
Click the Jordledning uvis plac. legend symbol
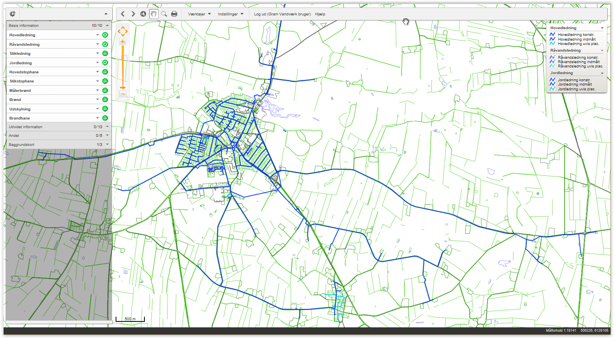(552, 89)
